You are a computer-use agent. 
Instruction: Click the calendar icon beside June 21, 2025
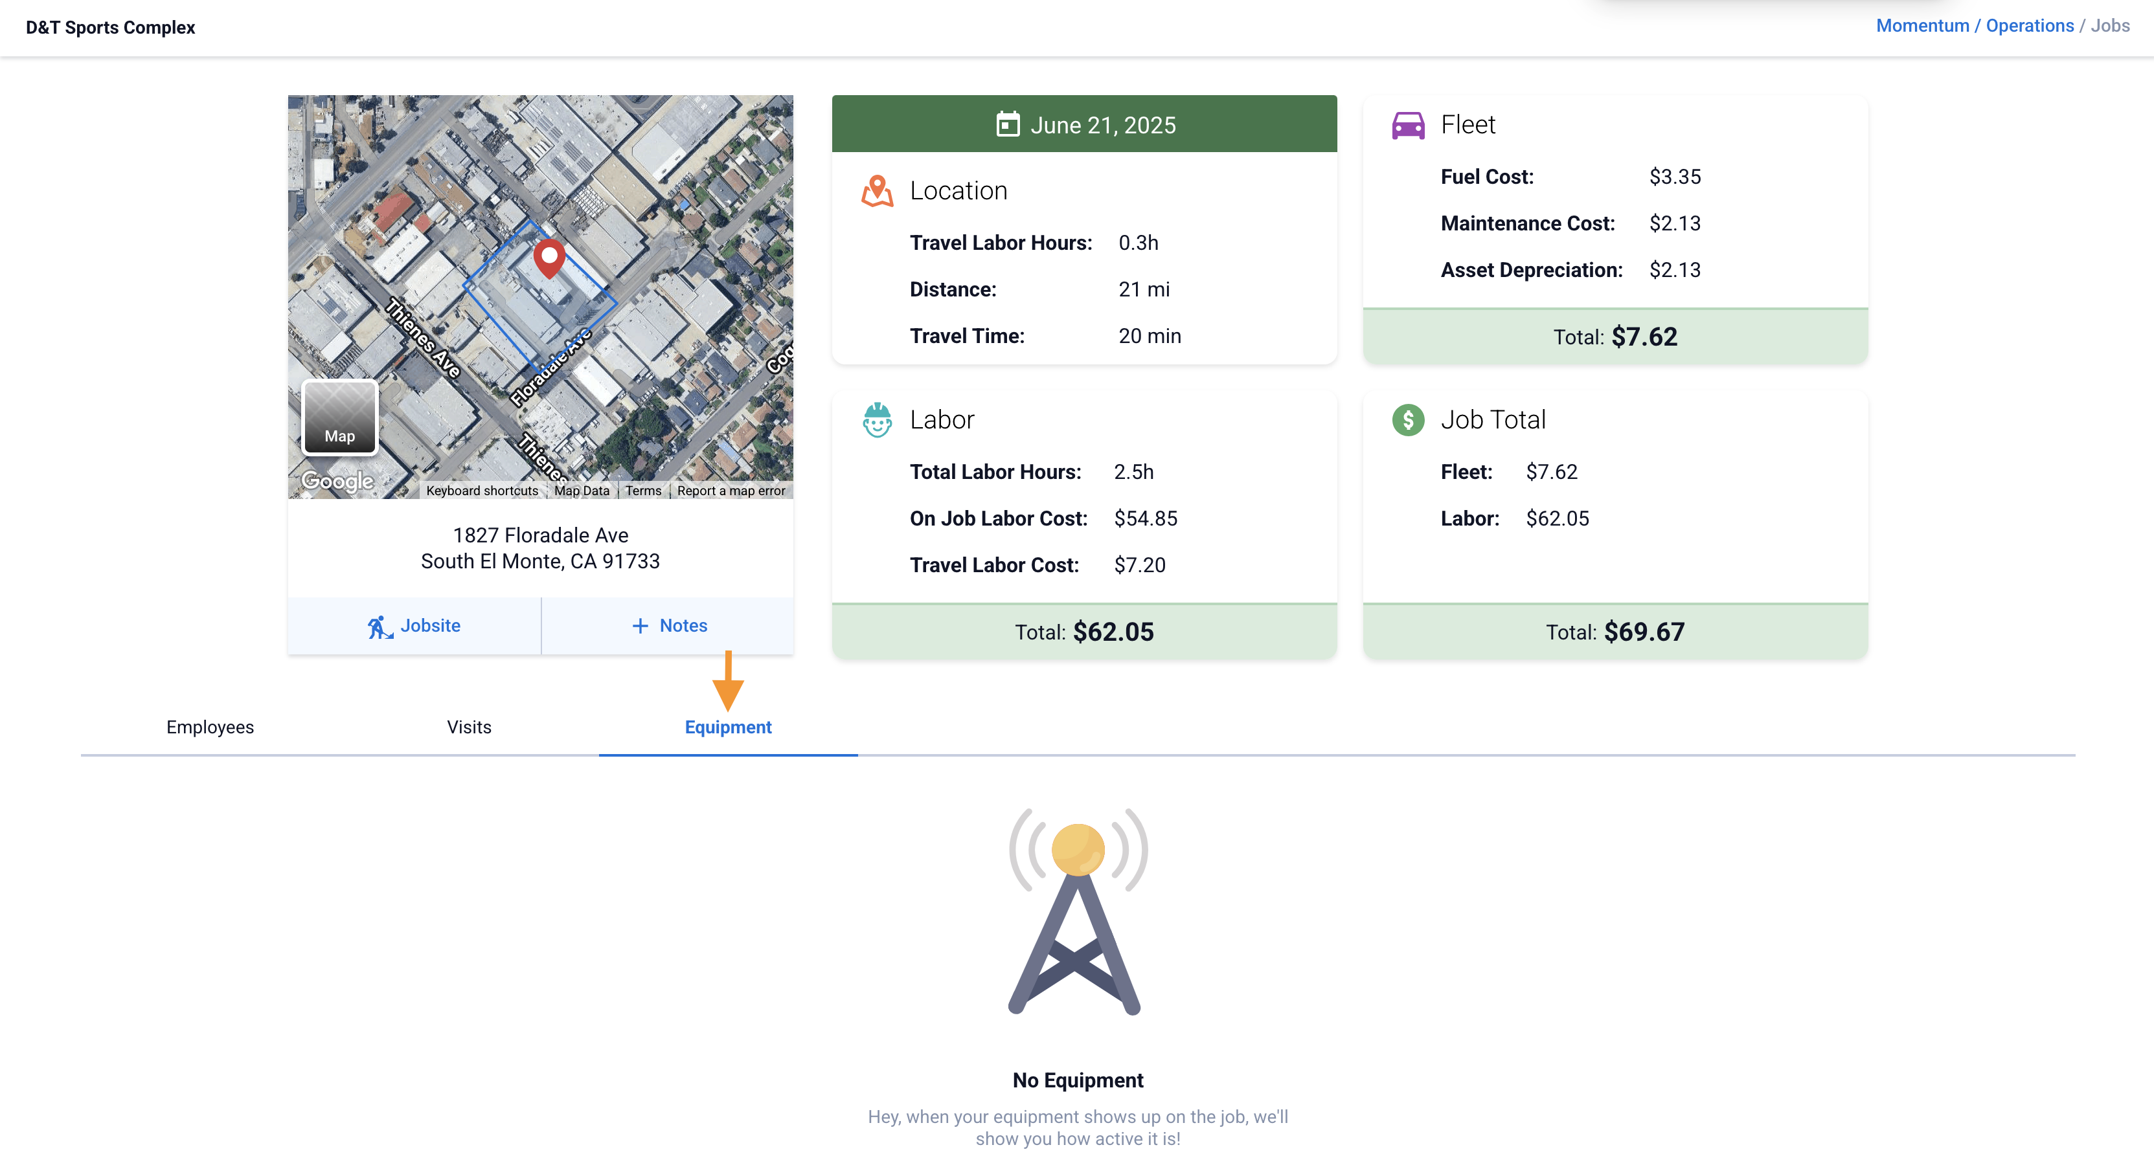pyautogui.click(x=1008, y=124)
